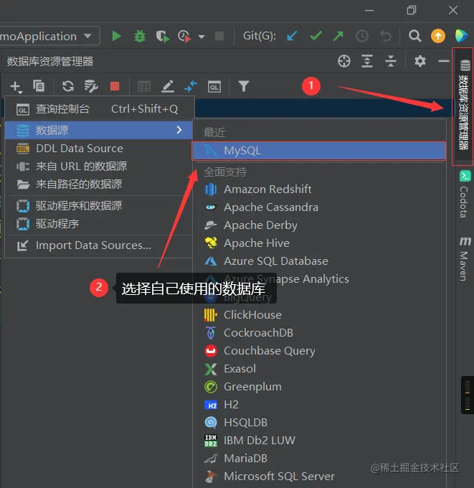Select MySQL from recent list
This screenshot has width=474, height=488.
tap(319, 151)
